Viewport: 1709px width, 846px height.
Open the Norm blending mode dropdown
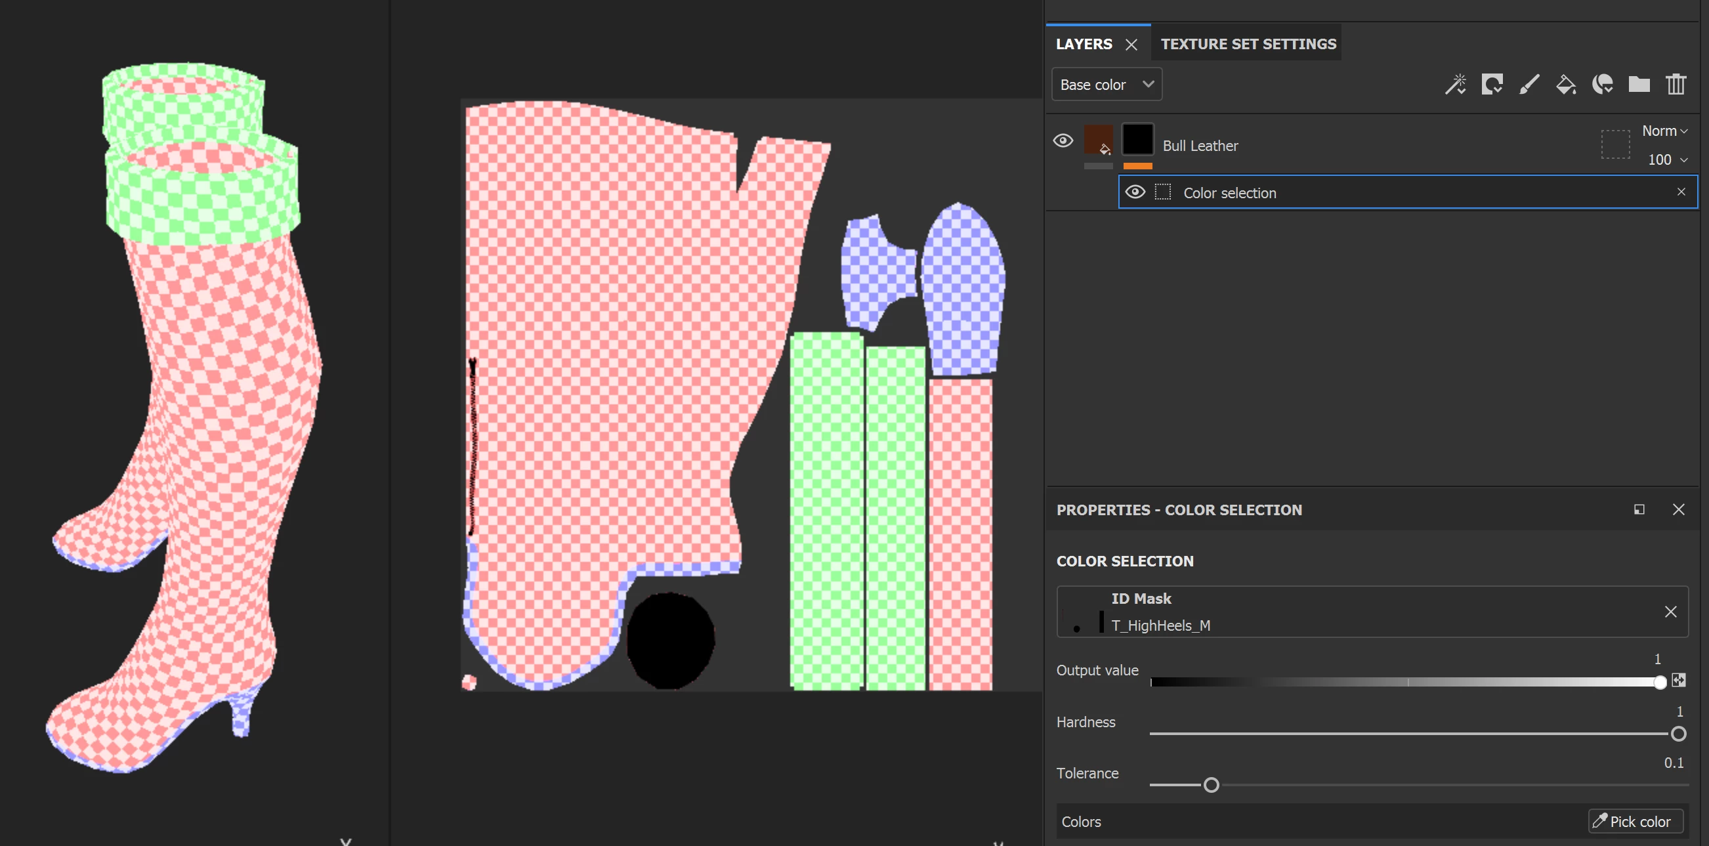1664,131
